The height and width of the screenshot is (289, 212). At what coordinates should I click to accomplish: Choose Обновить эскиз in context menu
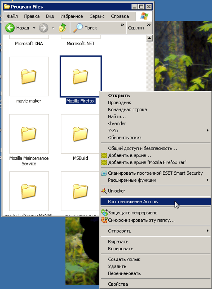[156, 138]
